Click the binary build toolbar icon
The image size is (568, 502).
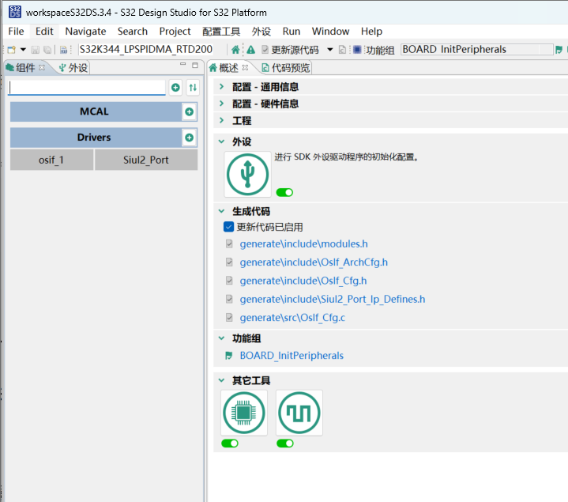[x=63, y=50]
